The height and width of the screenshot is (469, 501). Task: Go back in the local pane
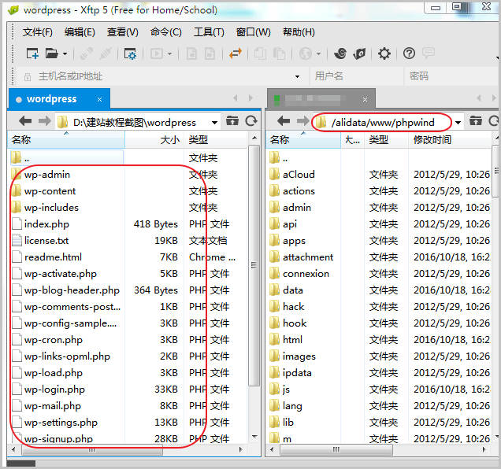25,122
